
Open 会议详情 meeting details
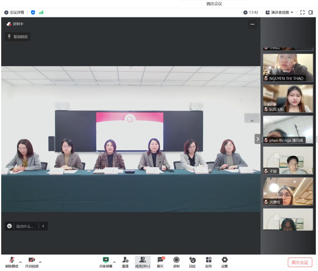coord(14,12)
